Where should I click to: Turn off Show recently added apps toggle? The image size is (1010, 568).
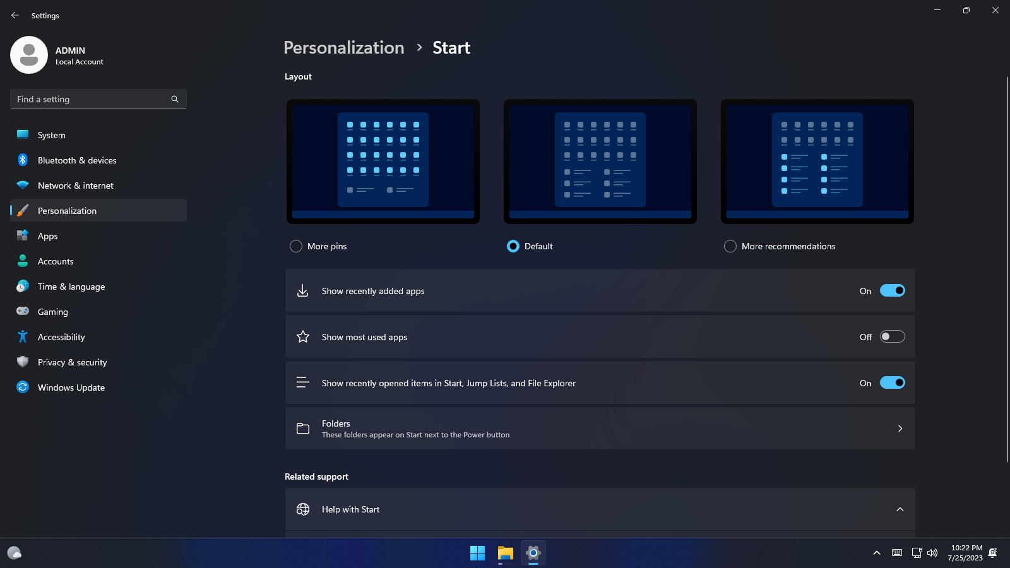(x=893, y=290)
